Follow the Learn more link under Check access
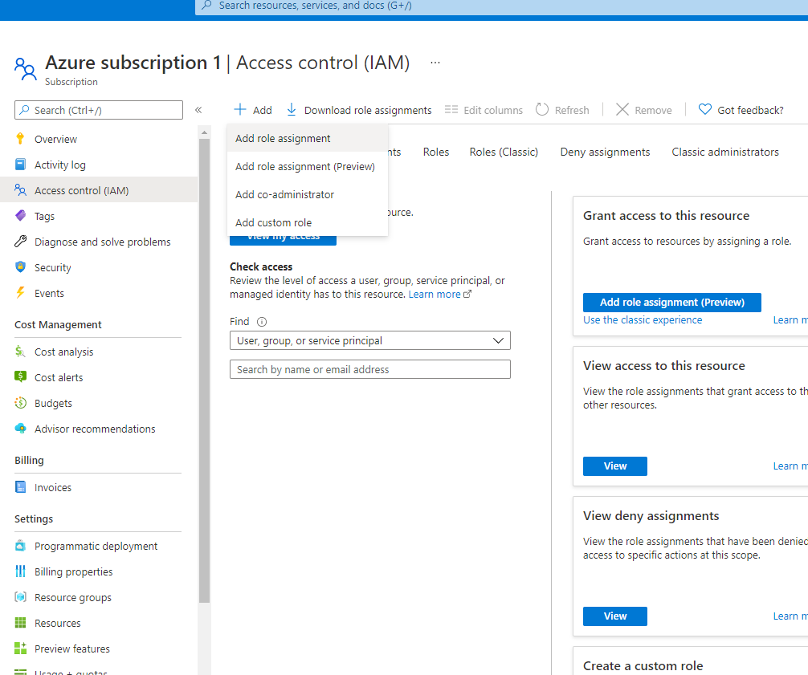 [439, 294]
